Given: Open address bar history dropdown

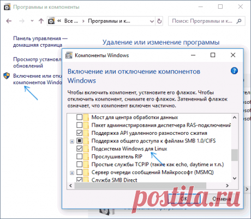Looking at the screenshot, I should pyautogui.click(x=152, y=21).
